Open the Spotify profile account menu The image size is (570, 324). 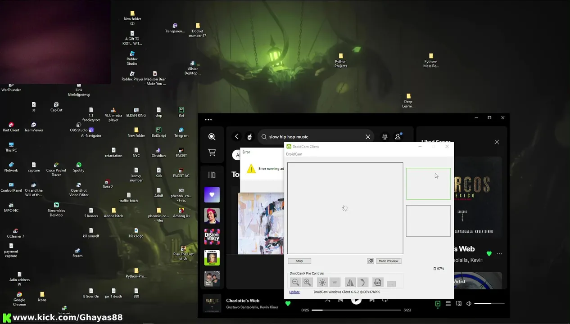pyautogui.click(x=398, y=136)
